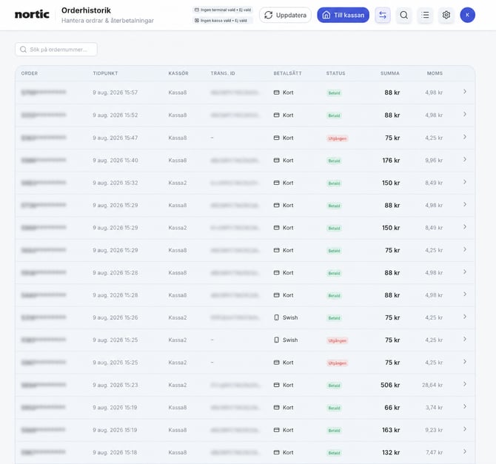496x464 pixels.
Task: Click the Orderhistorik page title
Action: (86, 10)
